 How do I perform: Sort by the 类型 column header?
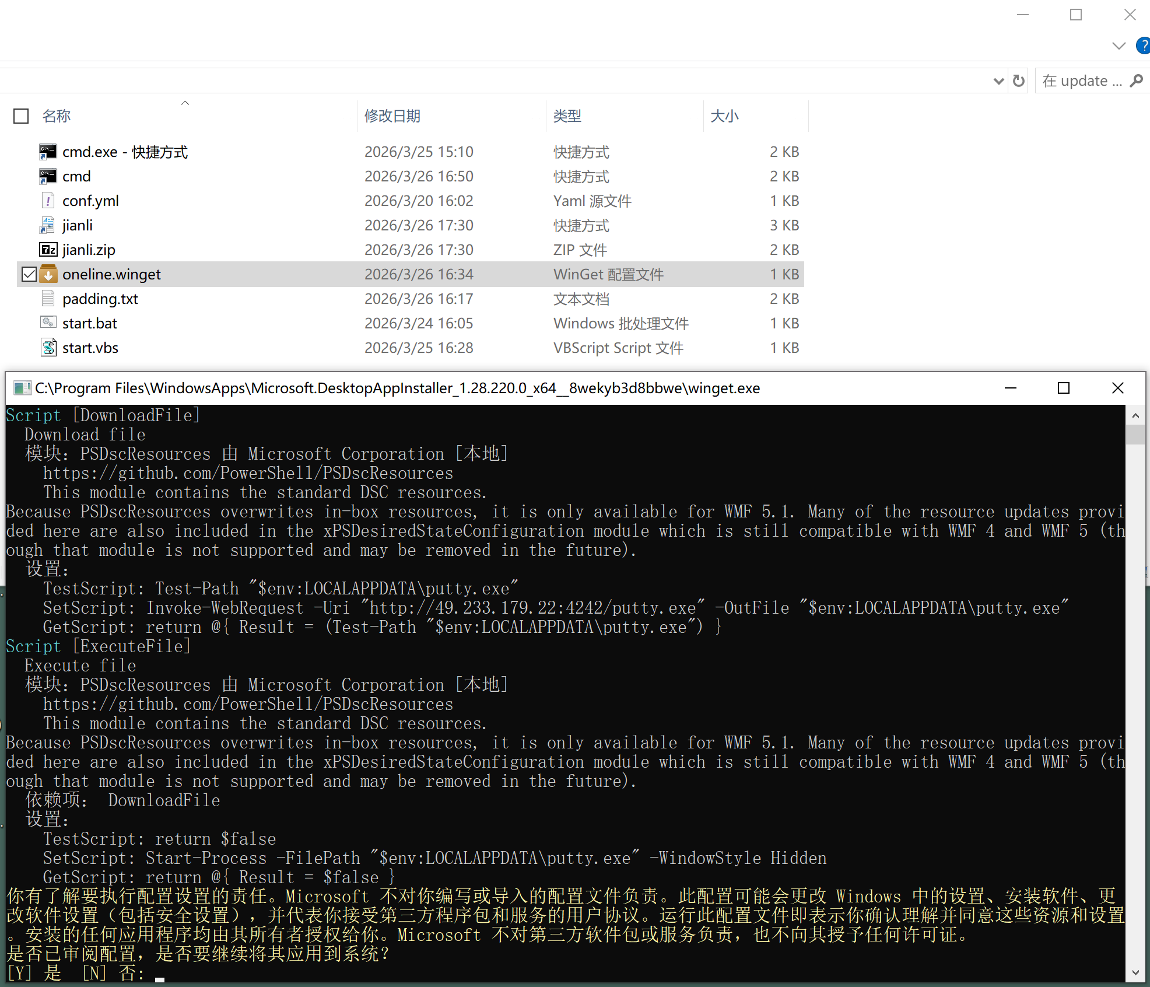[x=567, y=116]
